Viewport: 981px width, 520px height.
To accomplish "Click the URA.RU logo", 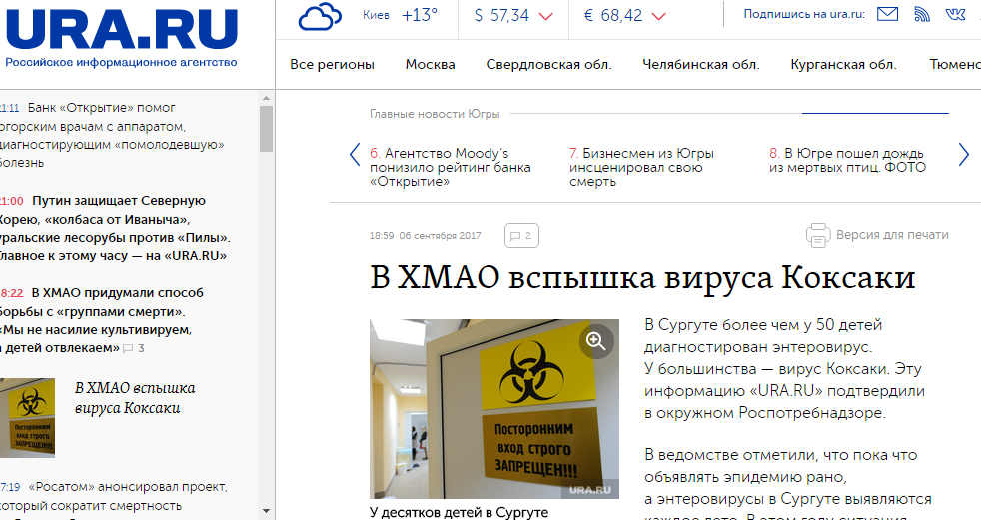I will tap(123, 29).
